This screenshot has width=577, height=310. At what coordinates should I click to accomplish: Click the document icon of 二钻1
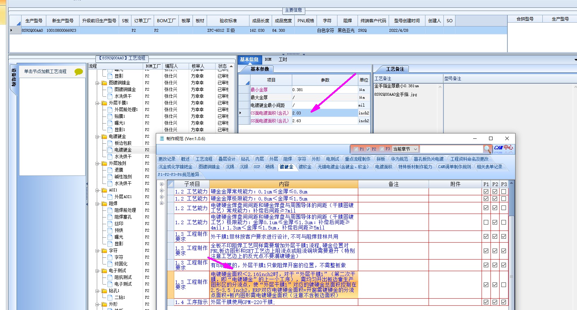[x=110, y=297]
